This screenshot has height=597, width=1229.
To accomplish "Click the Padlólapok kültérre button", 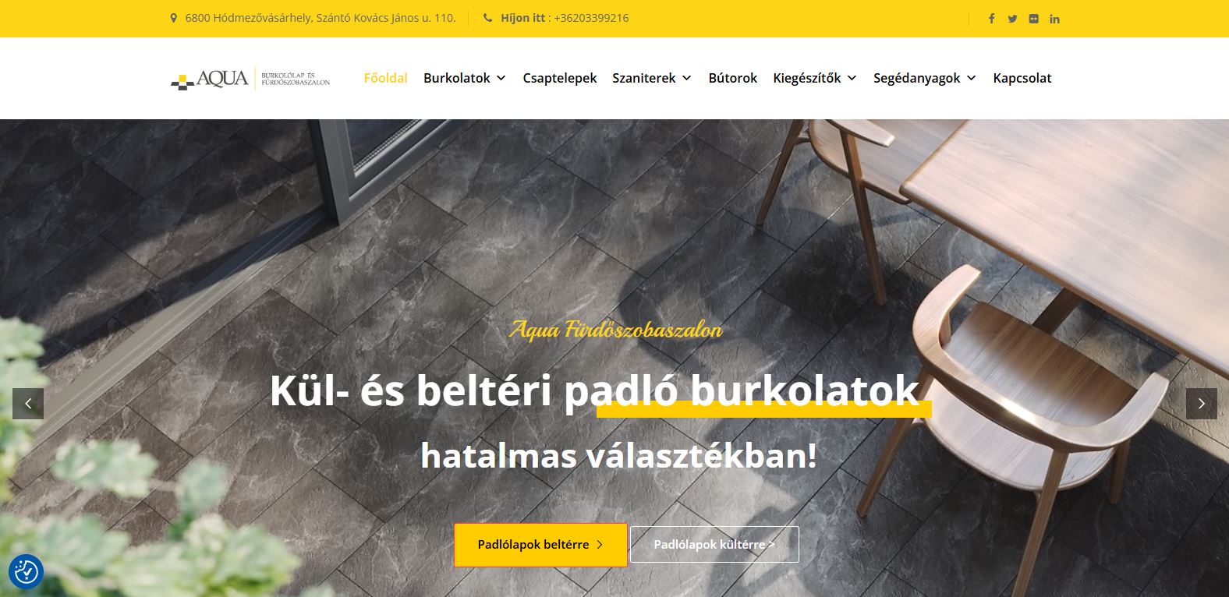I will (714, 545).
